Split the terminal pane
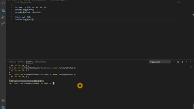The width and height of the screenshot is (194, 109). 178,62
